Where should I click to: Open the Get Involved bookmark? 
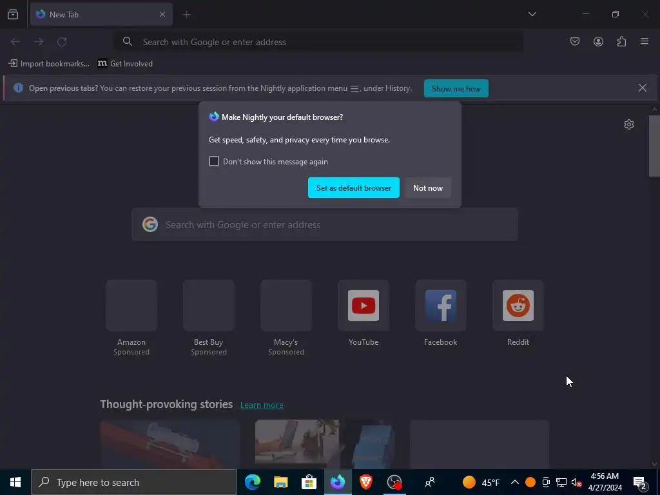pyautogui.click(x=125, y=64)
